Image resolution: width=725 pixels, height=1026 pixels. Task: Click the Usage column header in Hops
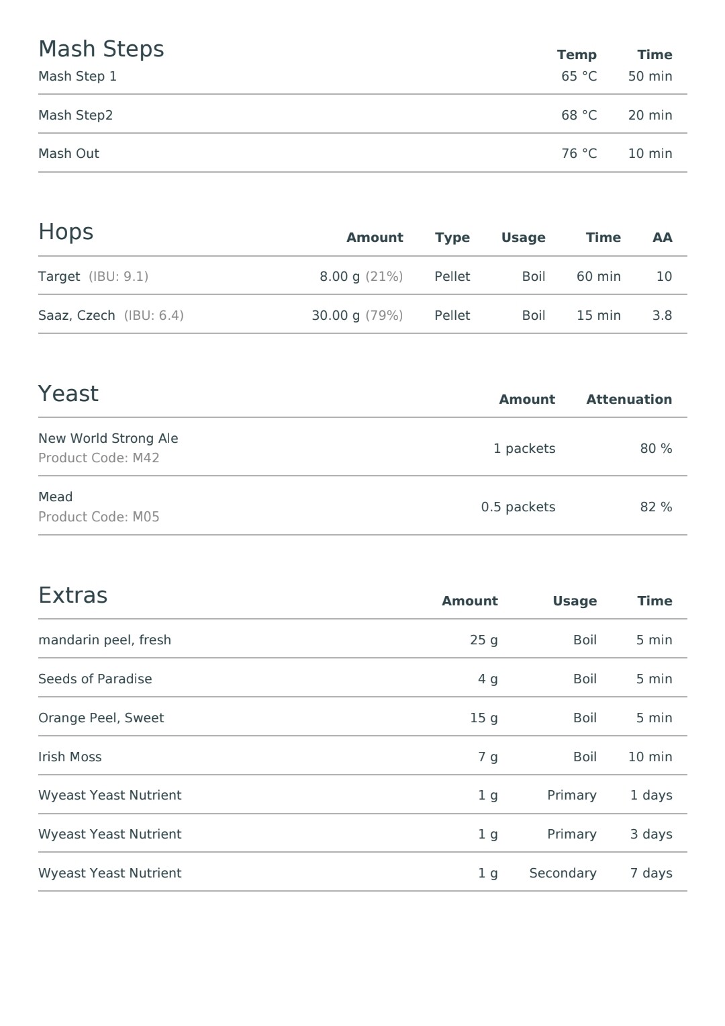click(523, 237)
